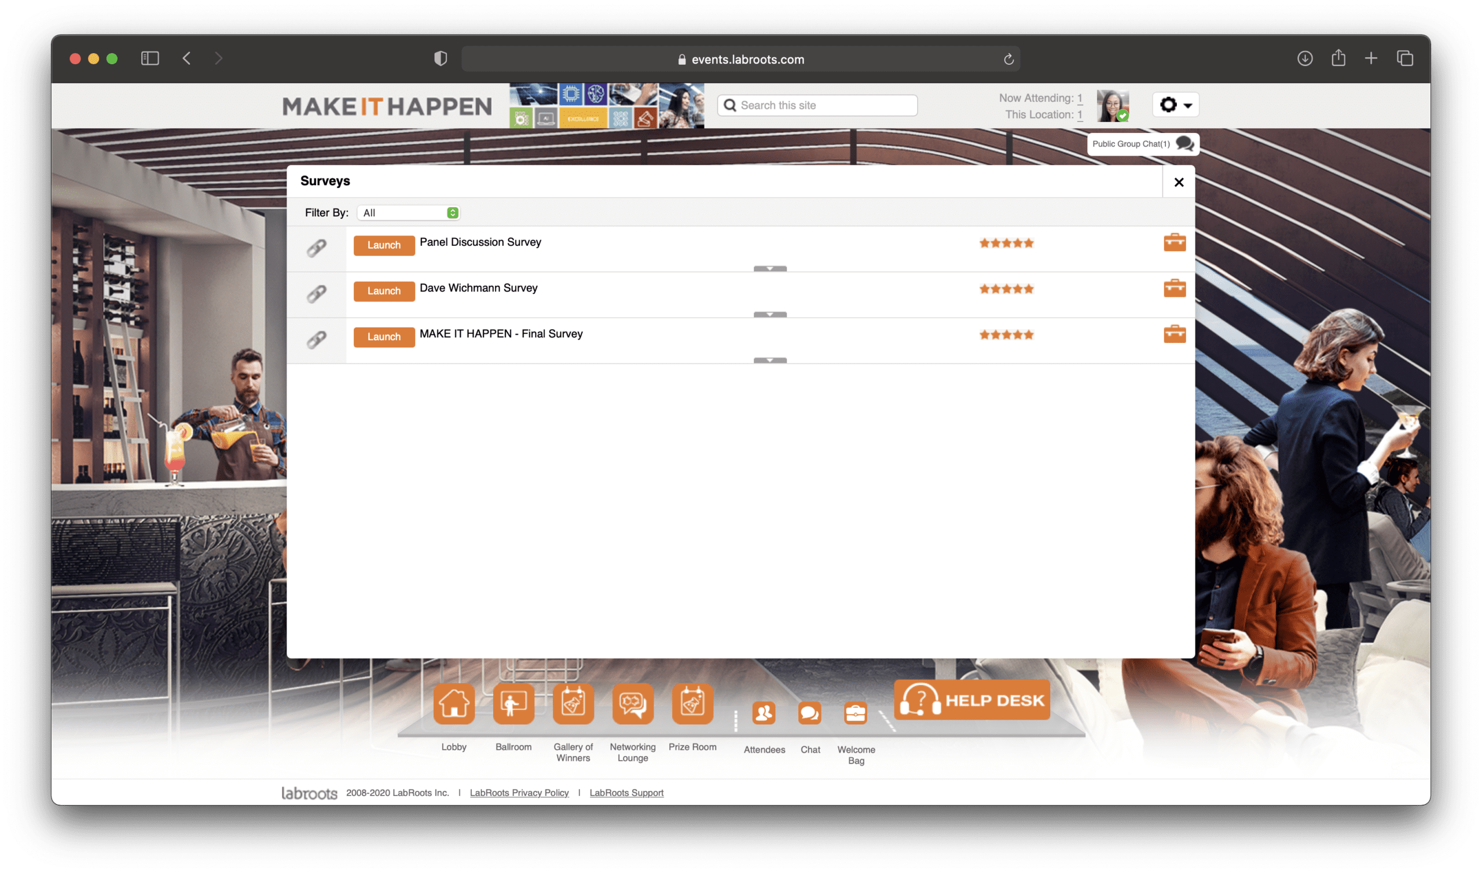Screen dimensions: 1482x873
Task: Launch the Dave Wichmann Survey
Action: point(384,291)
